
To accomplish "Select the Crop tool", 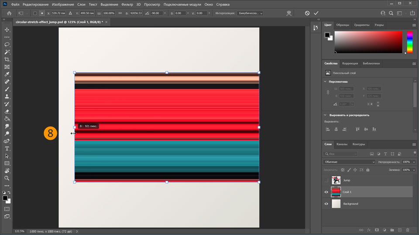I will pyautogui.click(x=7, y=59).
